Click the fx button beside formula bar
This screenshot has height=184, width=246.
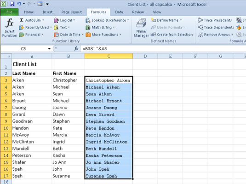pos(76,49)
